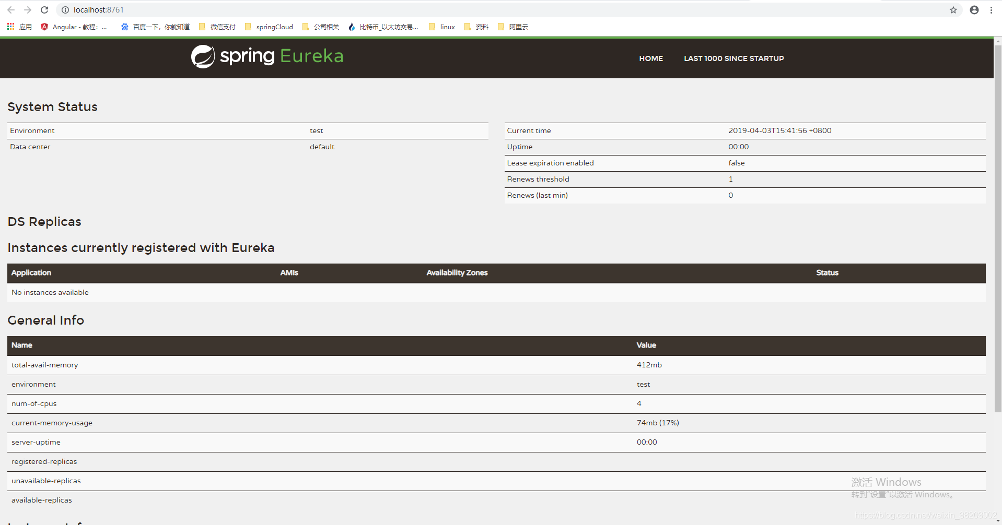Click the General Info heading
The image size is (1002, 525).
tap(46, 320)
